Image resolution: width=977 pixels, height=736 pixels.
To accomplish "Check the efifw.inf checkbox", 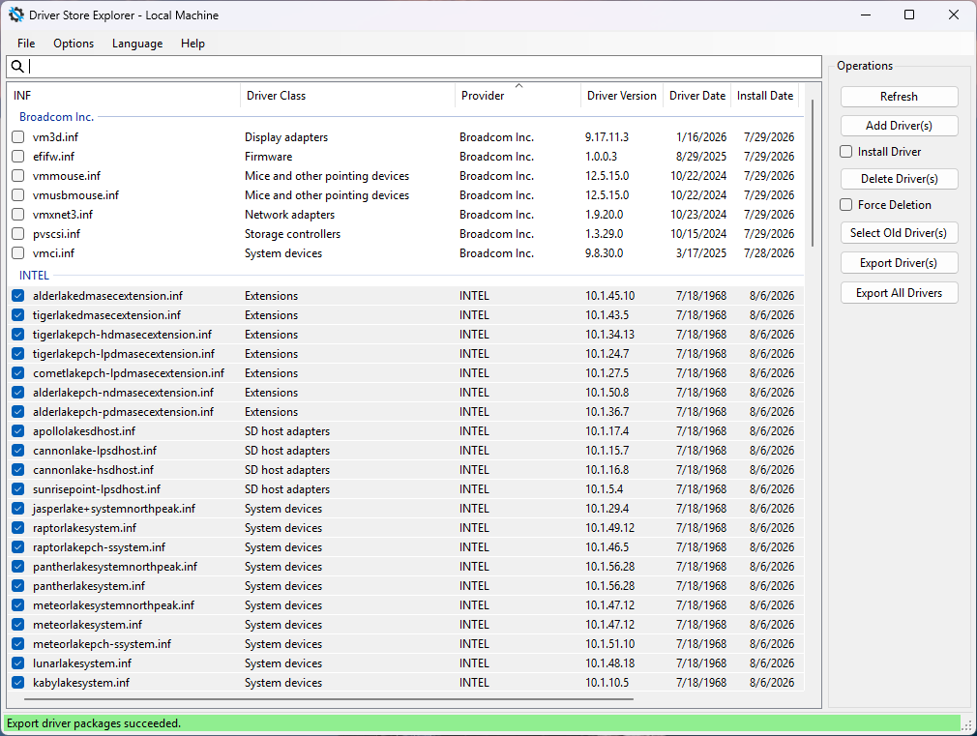I will pyautogui.click(x=18, y=157).
